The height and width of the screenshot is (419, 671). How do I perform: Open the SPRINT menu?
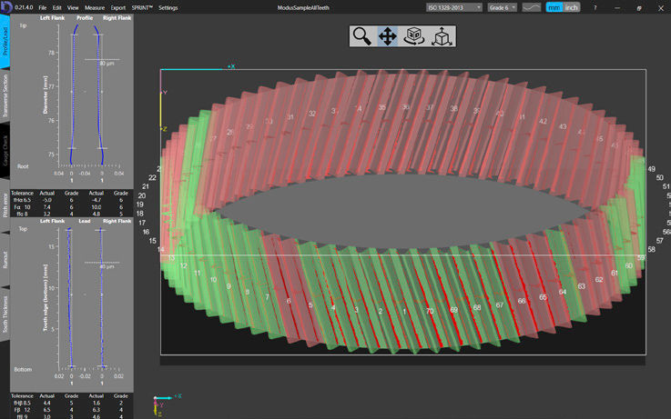[x=142, y=7]
